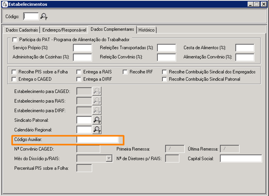Click the Estabelecimento para RAIS search icon
This screenshot has width=269, height=196.
tap(96, 101)
